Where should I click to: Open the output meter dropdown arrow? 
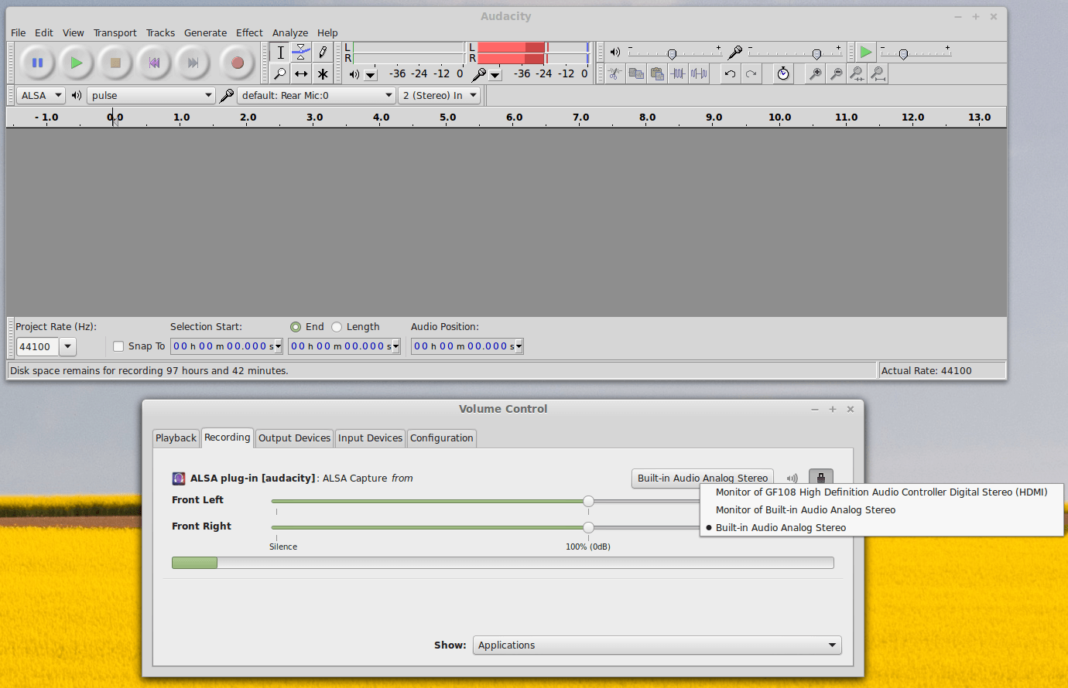[x=371, y=75]
